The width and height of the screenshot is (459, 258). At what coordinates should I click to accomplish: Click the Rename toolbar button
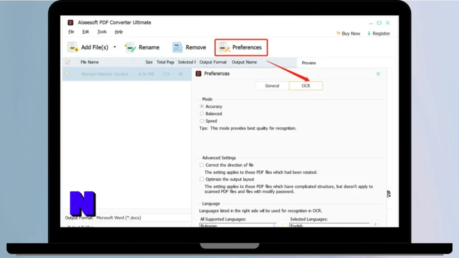click(142, 47)
